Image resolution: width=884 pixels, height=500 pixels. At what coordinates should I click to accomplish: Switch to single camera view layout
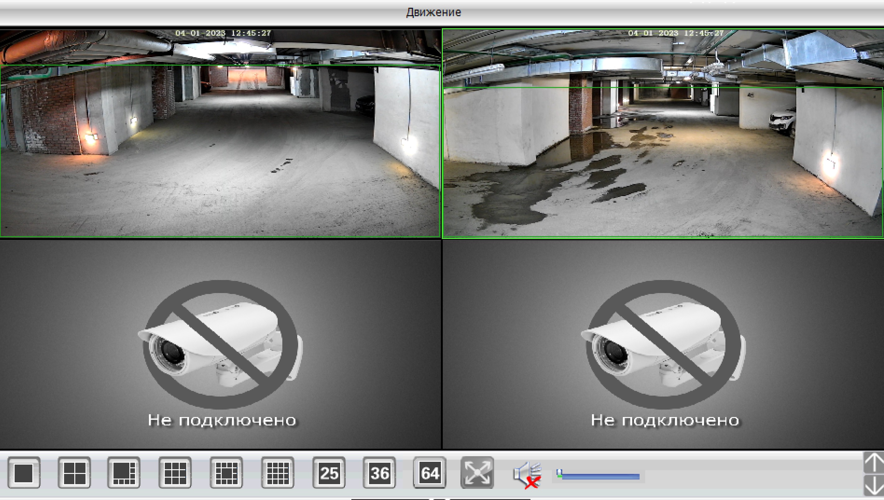coord(24,473)
